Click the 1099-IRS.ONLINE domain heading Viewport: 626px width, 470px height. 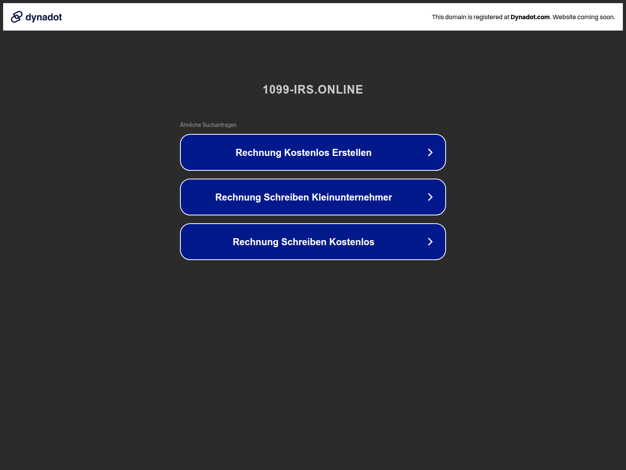coord(313,90)
